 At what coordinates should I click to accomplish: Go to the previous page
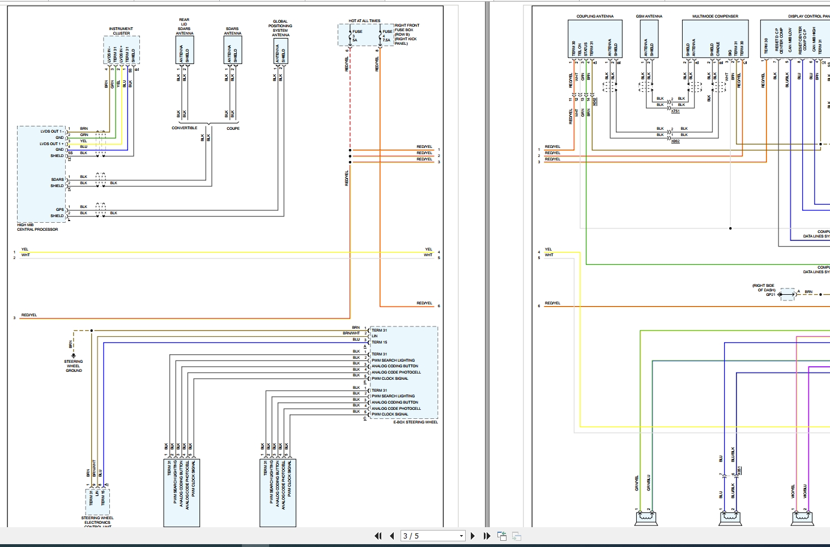[391, 536]
